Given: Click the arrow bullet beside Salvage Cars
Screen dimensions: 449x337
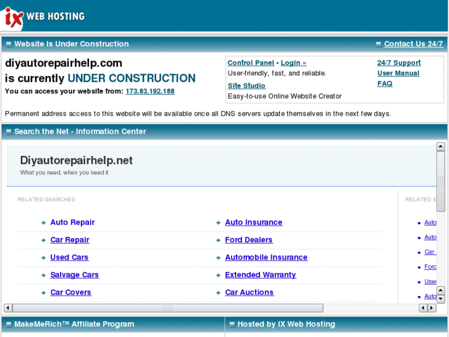Looking at the screenshot, I should point(43,275).
